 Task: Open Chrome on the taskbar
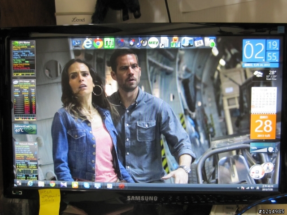52,184
